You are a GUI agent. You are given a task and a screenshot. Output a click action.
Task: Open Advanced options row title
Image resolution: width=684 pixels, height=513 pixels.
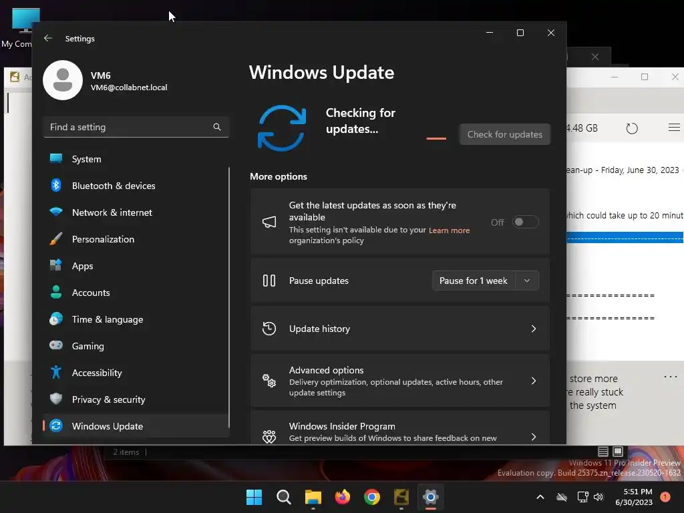[326, 370]
